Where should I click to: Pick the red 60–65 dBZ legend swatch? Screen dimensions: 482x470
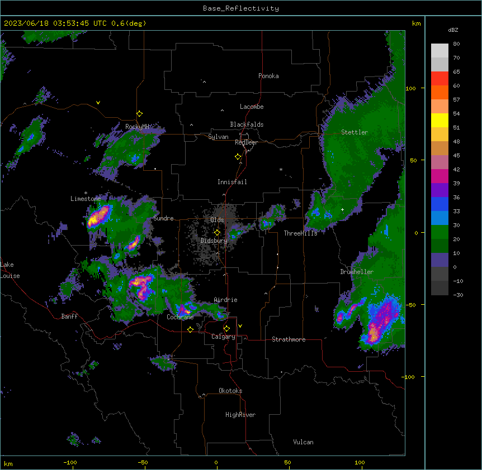pos(440,79)
